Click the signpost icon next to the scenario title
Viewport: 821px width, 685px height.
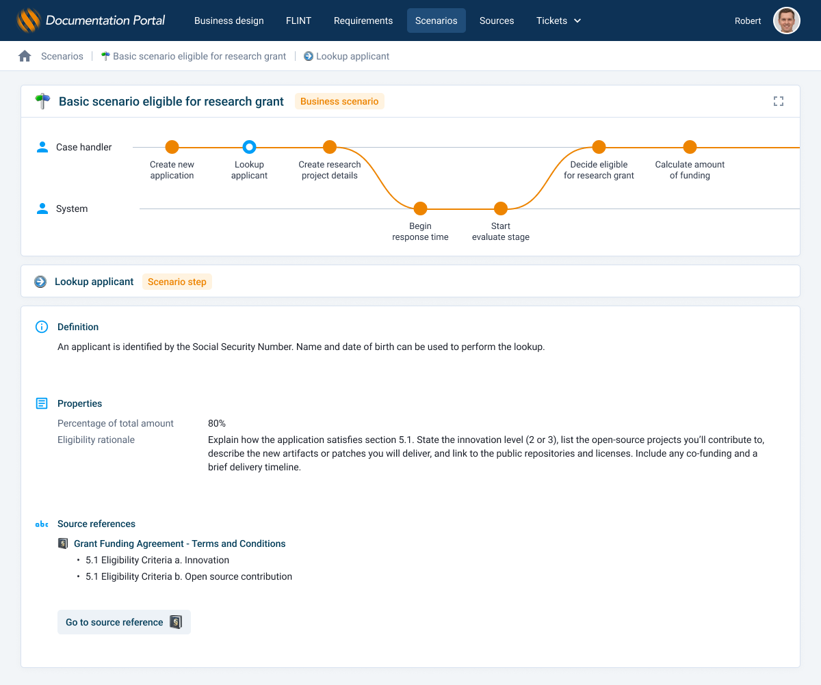tap(42, 100)
